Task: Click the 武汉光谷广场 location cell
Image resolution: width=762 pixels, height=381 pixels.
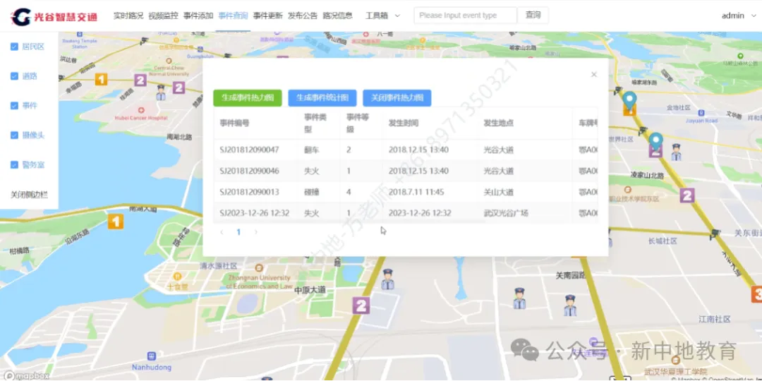Action: point(506,213)
